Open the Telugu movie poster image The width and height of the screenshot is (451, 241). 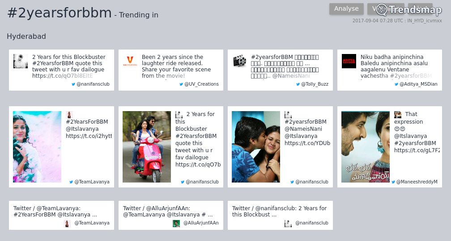click(366, 147)
